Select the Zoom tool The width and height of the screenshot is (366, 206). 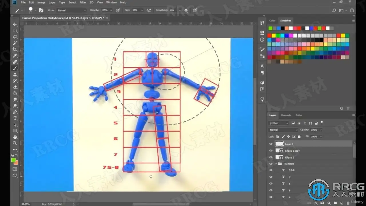[15, 143]
